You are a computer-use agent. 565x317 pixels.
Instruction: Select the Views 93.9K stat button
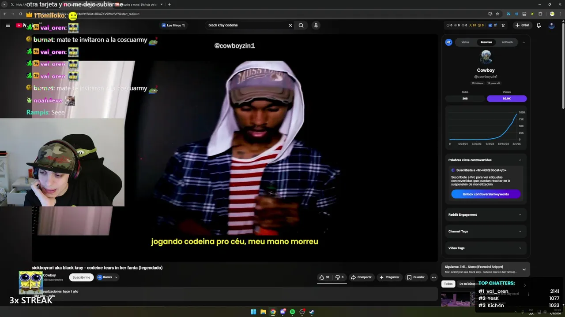(507, 99)
